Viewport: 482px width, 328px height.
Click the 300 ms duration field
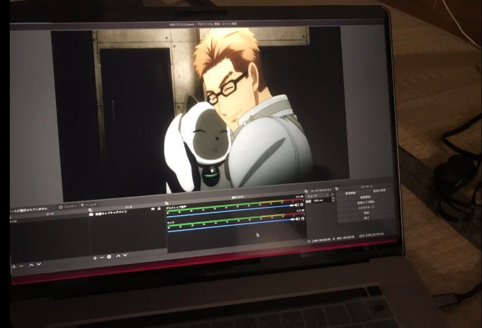(321, 200)
